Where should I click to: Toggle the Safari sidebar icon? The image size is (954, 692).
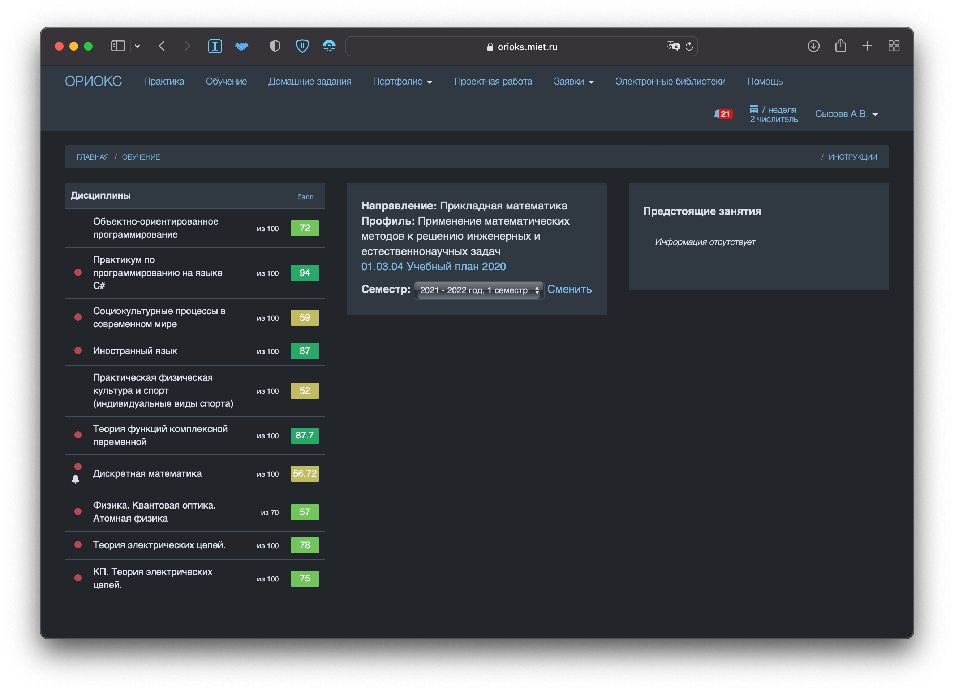point(118,46)
